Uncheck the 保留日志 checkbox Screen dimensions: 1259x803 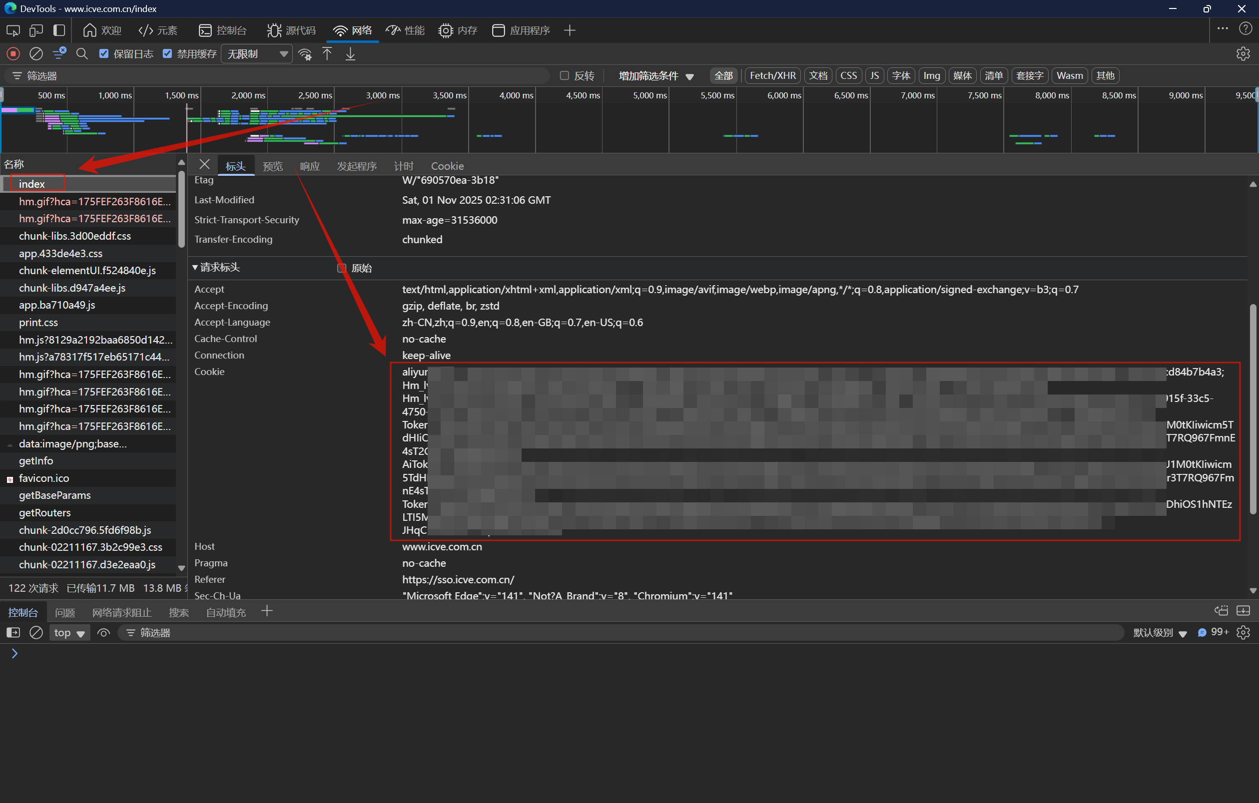[x=104, y=54]
